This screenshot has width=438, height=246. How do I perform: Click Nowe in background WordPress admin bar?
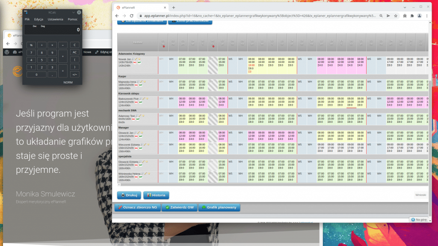pos(87,52)
